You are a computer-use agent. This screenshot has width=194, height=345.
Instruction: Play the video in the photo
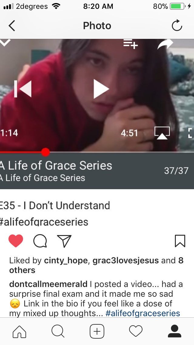(x=101, y=89)
